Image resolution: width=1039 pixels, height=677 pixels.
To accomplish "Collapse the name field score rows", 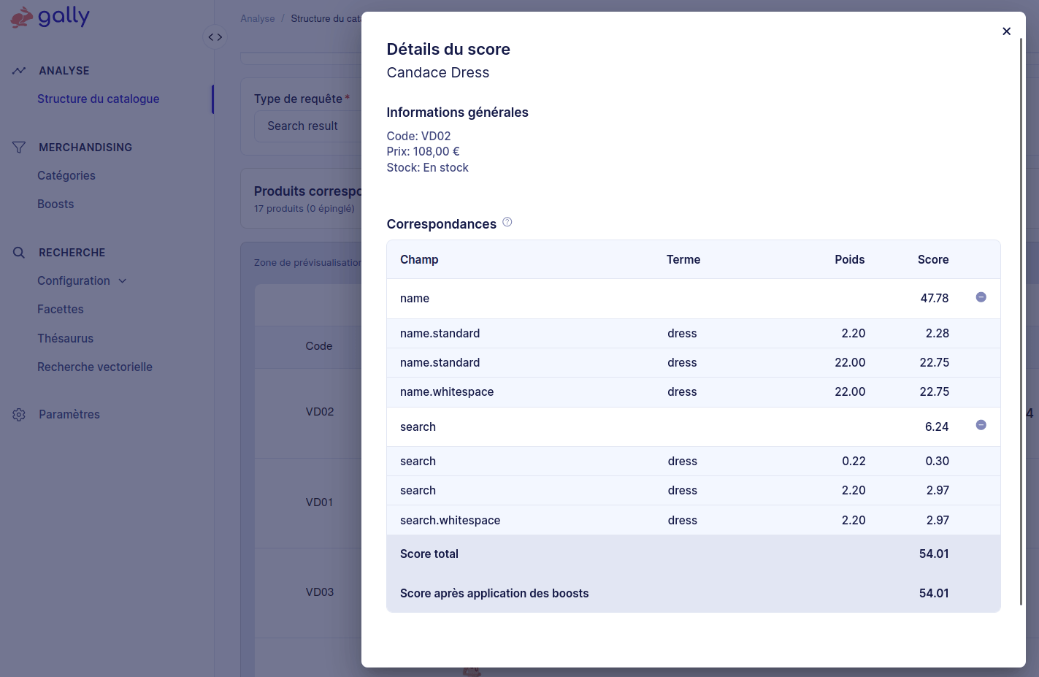I will point(981,297).
